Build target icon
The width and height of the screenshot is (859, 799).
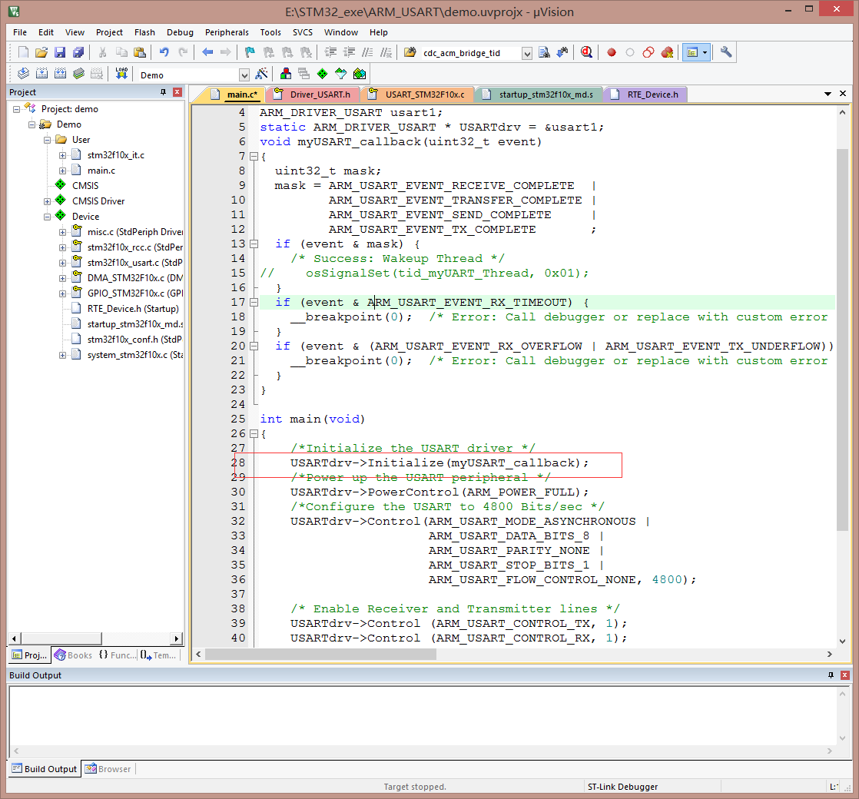point(41,74)
